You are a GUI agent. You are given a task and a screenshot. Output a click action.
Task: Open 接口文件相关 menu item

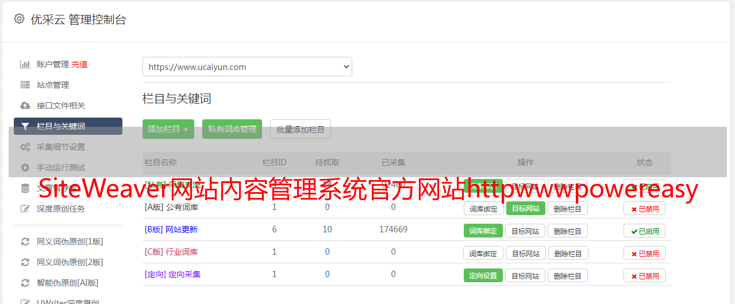point(61,106)
